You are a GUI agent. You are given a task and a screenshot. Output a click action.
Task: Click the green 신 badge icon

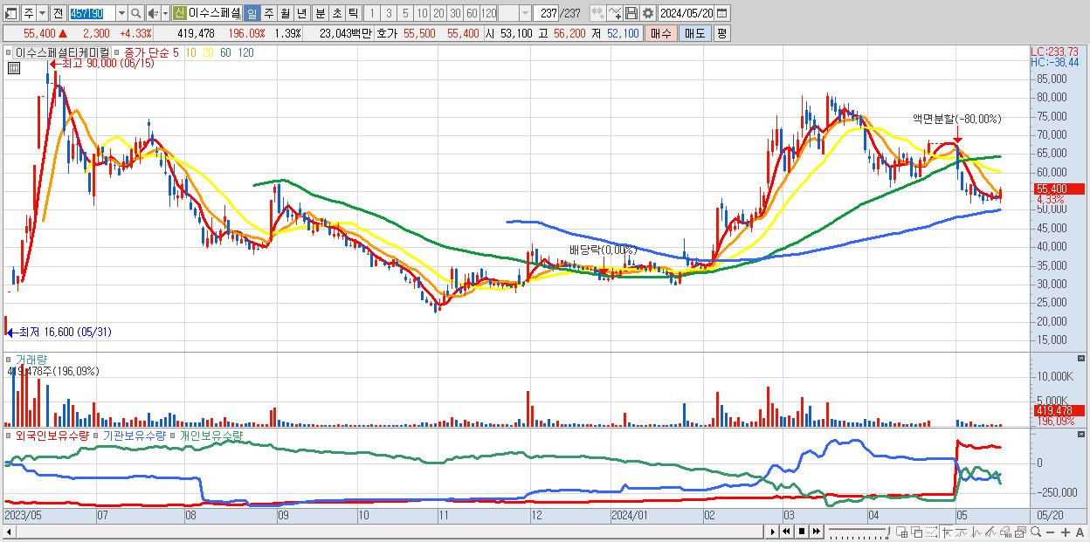tap(179, 14)
